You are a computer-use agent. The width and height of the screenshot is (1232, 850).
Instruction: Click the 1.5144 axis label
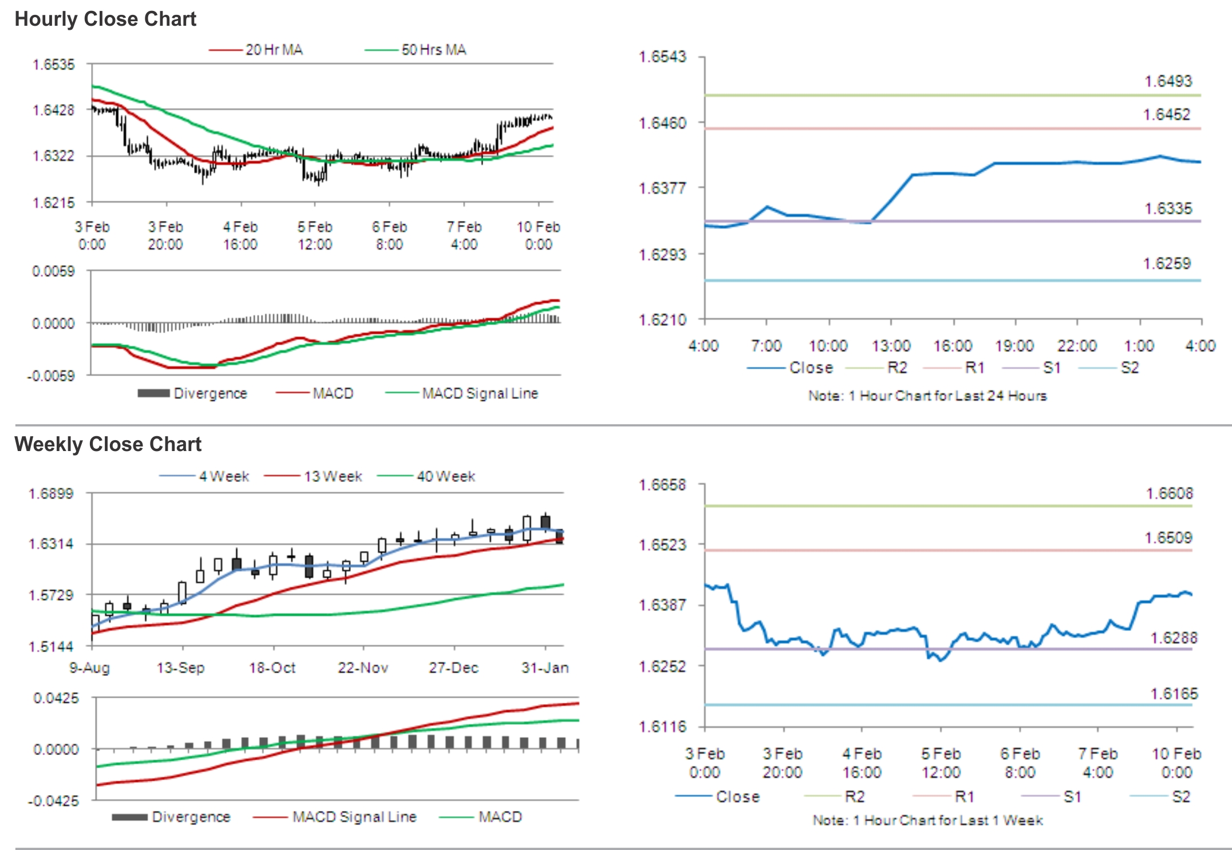(52, 647)
